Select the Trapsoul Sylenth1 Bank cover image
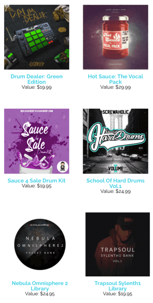Image resolution: width=153 pixels, height=303 pixels. point(118,244)
